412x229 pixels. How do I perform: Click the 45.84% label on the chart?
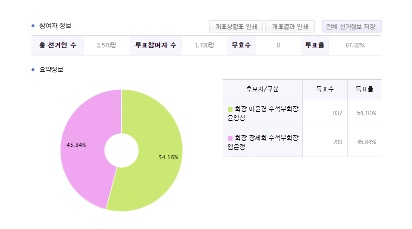click(x=76, y=145)
